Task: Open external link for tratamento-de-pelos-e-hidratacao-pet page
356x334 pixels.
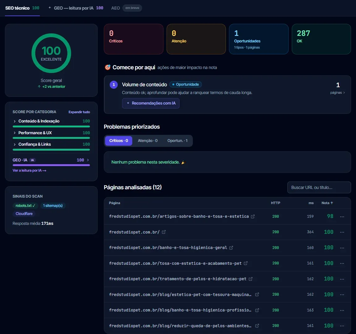Action: [x=251, y=279]
